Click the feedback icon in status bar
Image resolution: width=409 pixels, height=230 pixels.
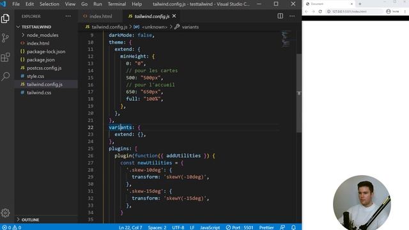coord(282,227)
